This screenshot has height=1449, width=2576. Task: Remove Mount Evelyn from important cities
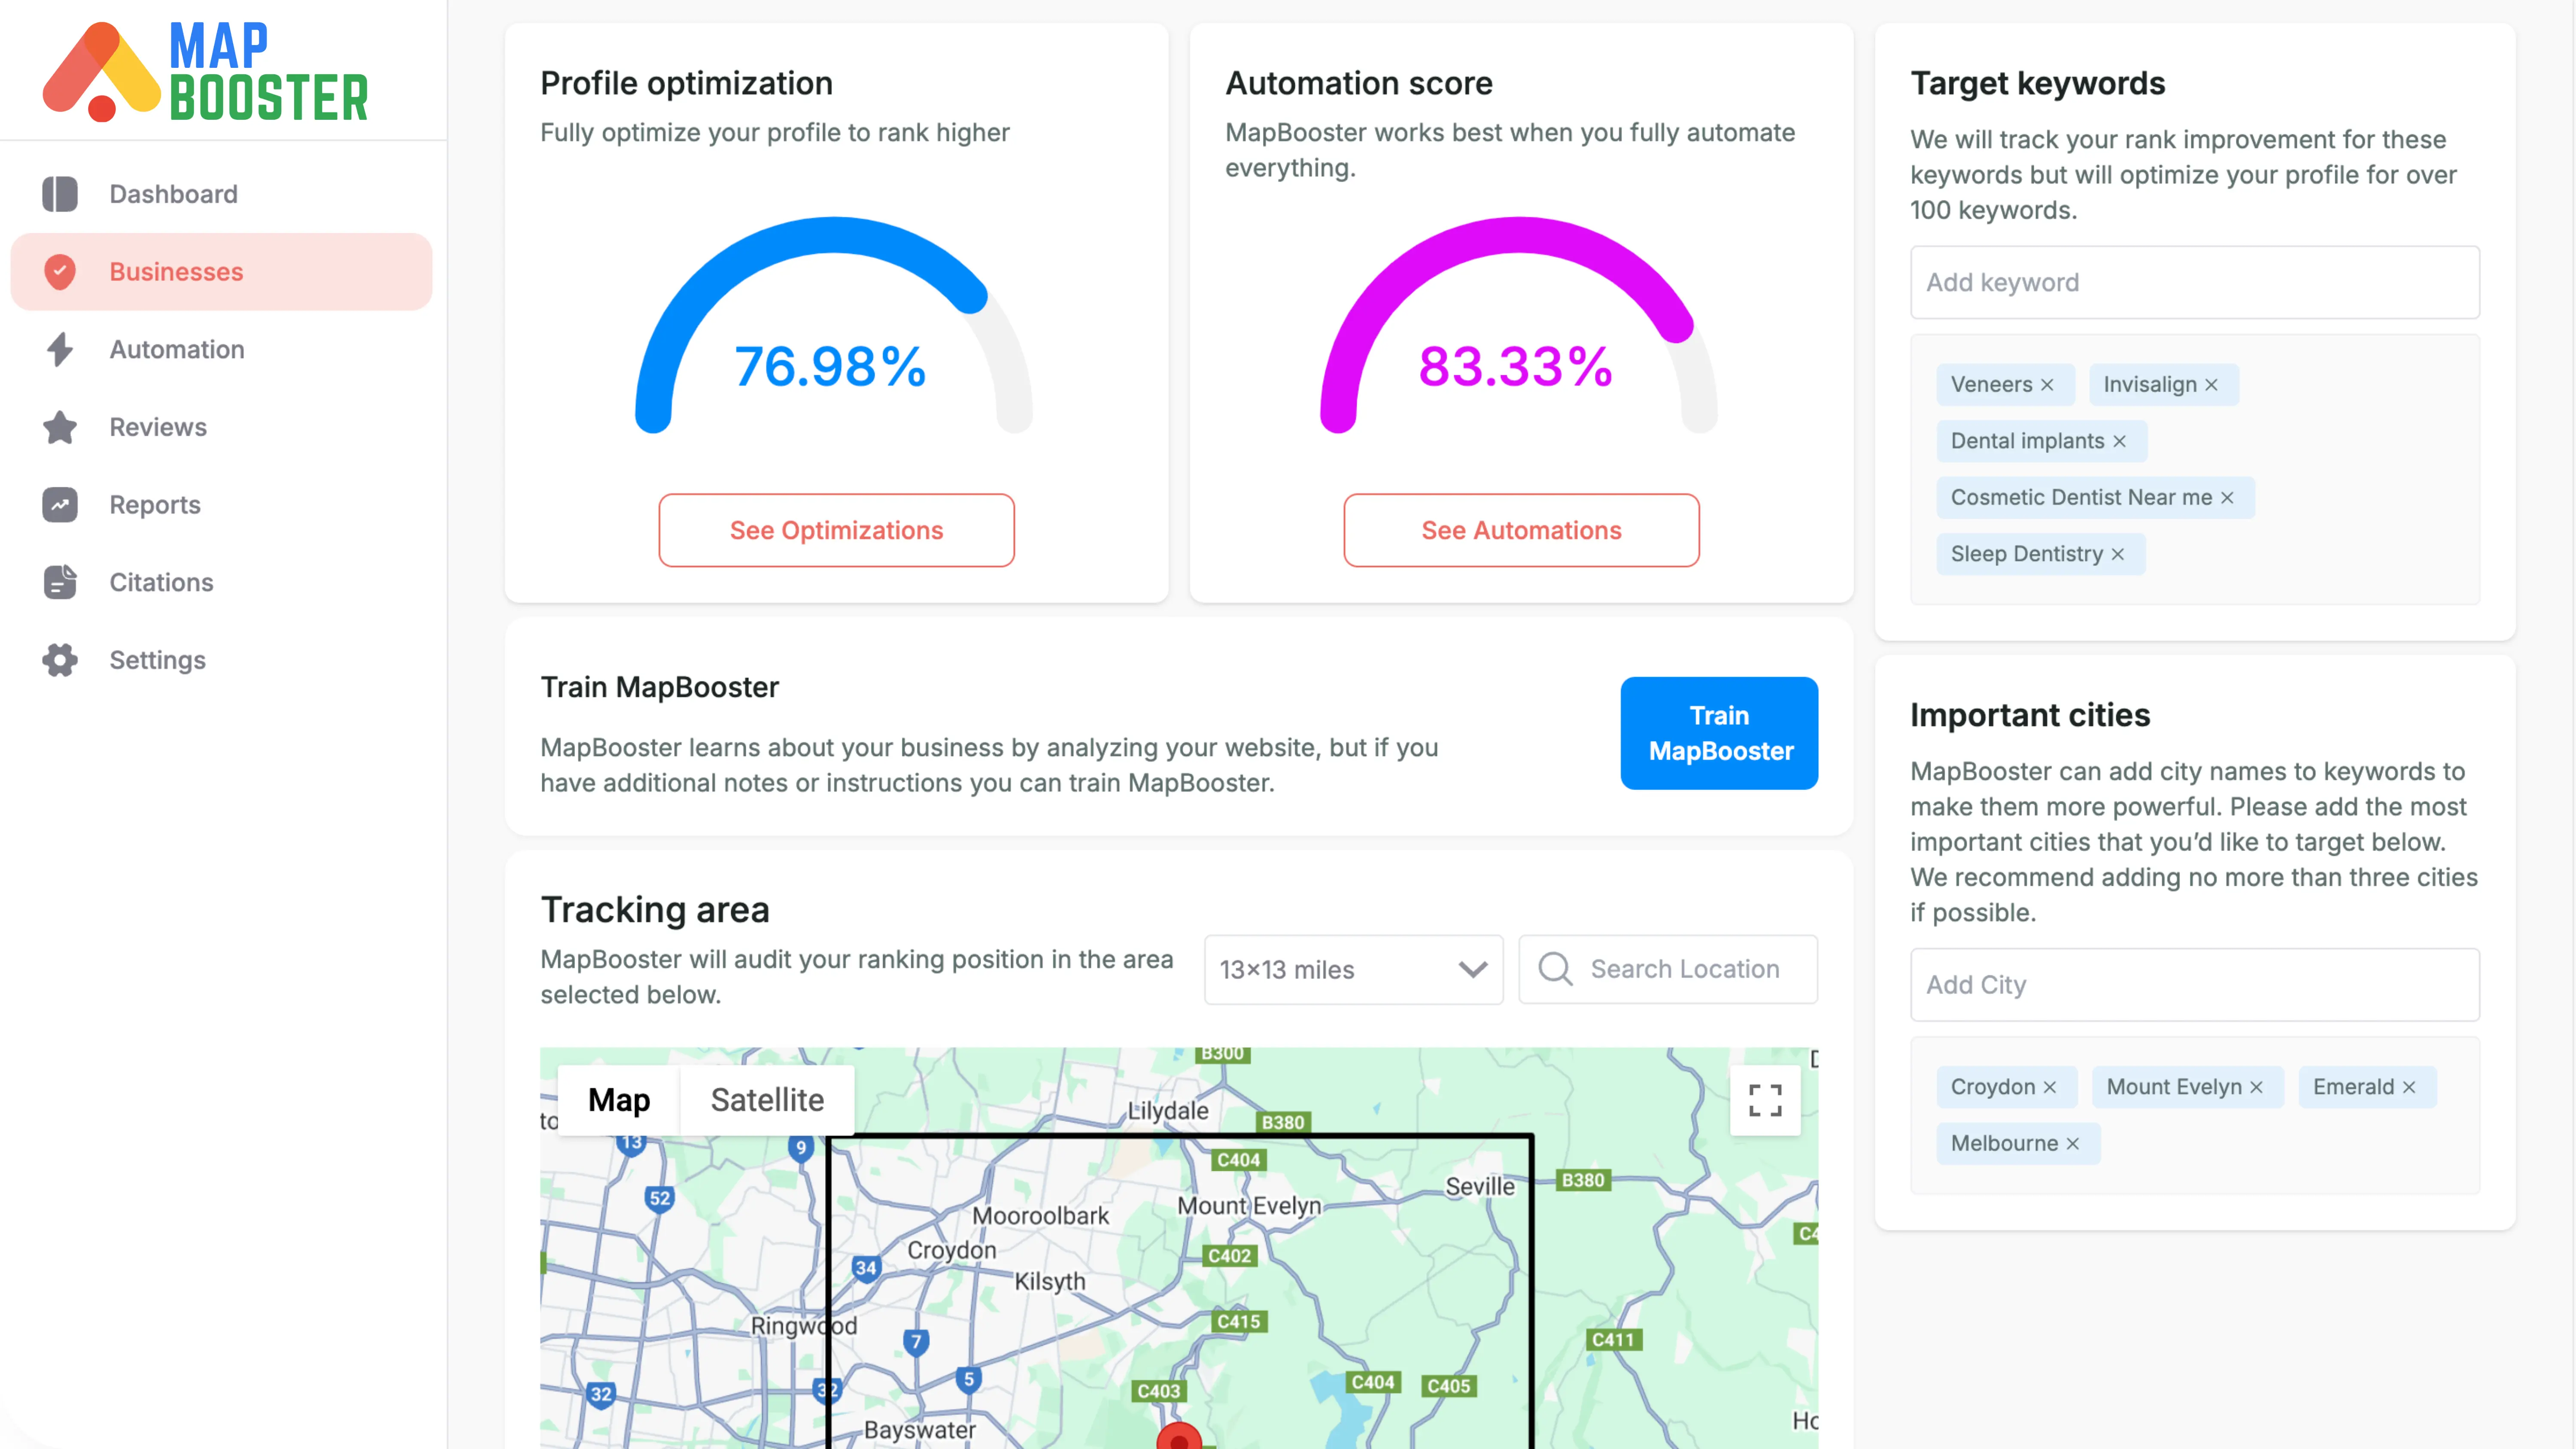[x=2256, y=1087]
